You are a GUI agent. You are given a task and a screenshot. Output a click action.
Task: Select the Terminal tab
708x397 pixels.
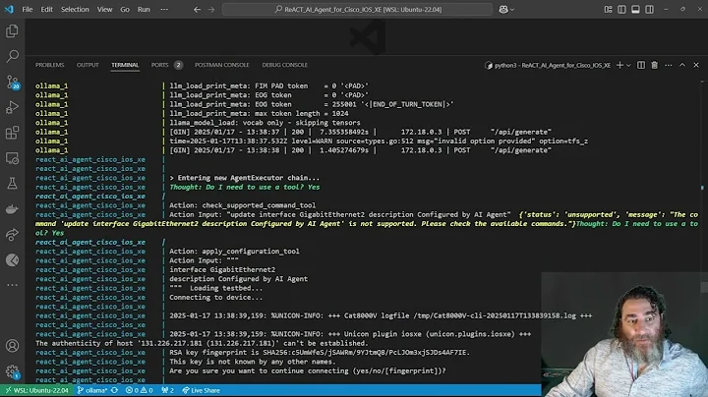click(x=125, y=65)
